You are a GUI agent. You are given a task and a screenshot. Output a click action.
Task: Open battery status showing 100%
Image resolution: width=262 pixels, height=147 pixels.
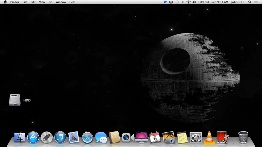click(x=203, y=2)
